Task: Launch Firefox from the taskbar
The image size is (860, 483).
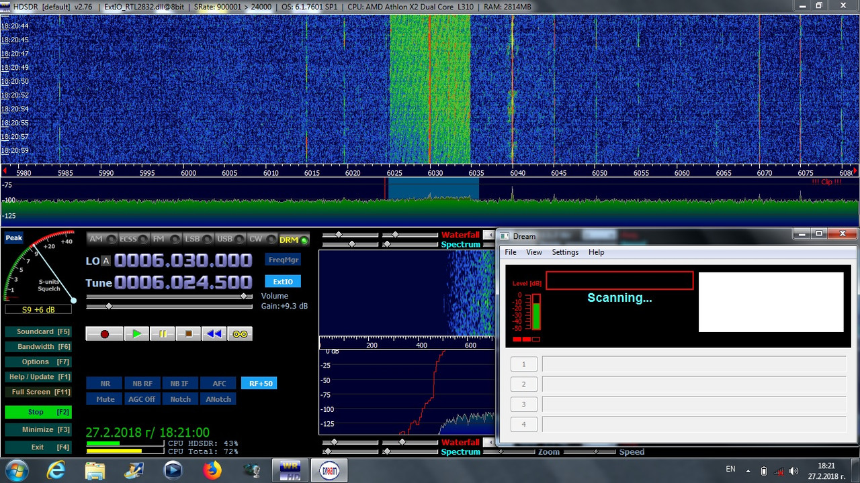Action: click(212, 470)
